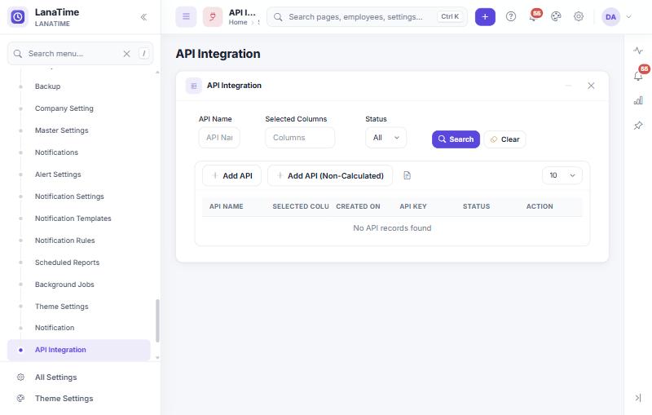Open header notifications bell with badge
The image size is (652, 415).
534,16
